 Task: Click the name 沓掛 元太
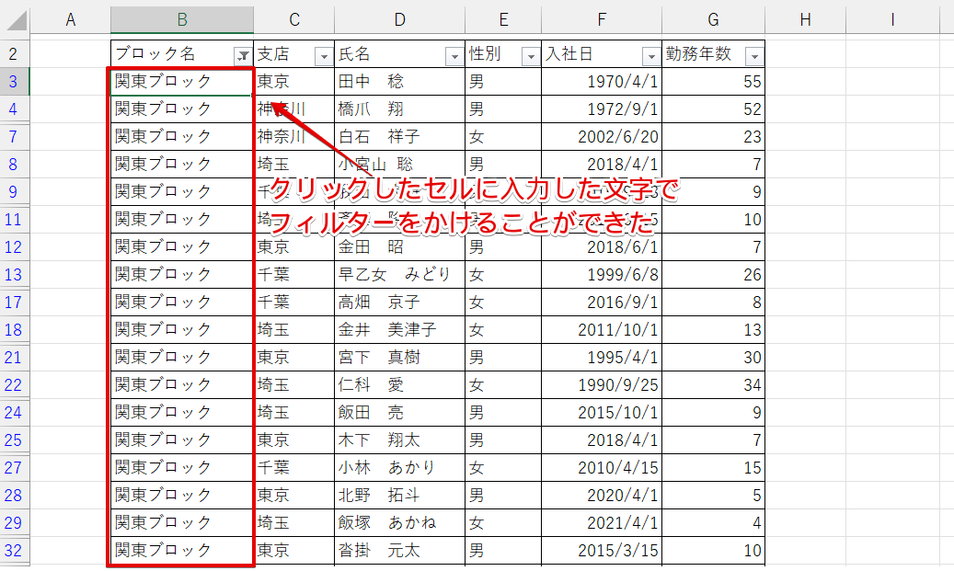[x=379, y=551]
